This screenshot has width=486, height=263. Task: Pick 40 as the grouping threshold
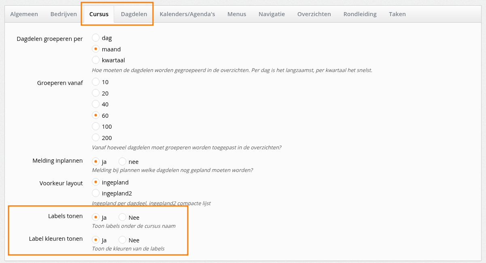coord(96,104)
